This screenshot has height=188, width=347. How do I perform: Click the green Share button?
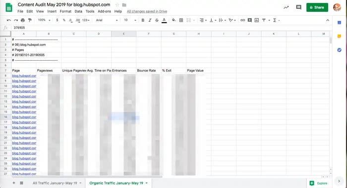317,7
